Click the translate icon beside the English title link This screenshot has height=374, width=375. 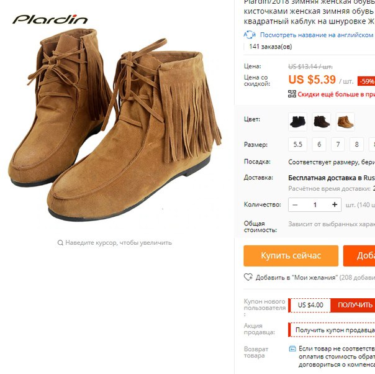250,35
